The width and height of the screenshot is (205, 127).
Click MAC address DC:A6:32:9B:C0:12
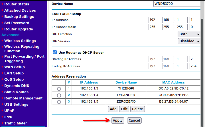click(x=173, y=88)
